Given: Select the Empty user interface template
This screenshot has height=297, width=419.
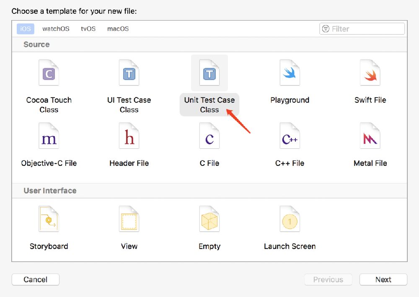Looking at the screenshot, I should pyautogui.click(x=209, y=219).
